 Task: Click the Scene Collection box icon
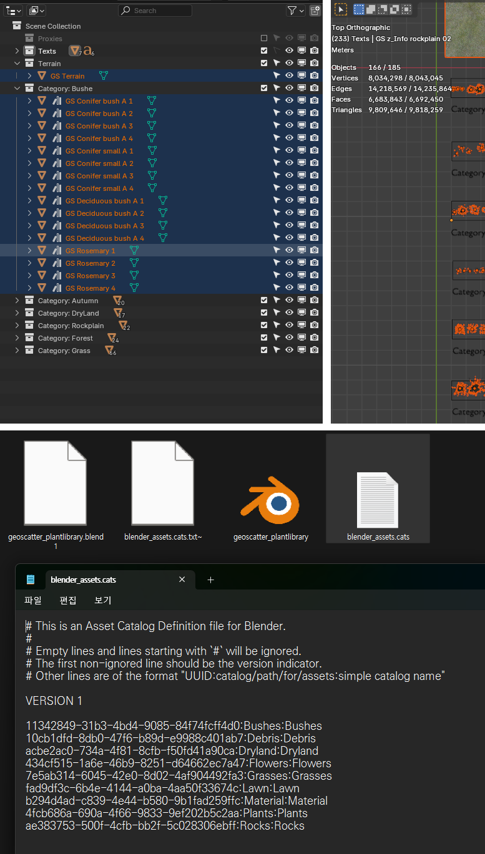pyautogui.click(x=17, y=26)
